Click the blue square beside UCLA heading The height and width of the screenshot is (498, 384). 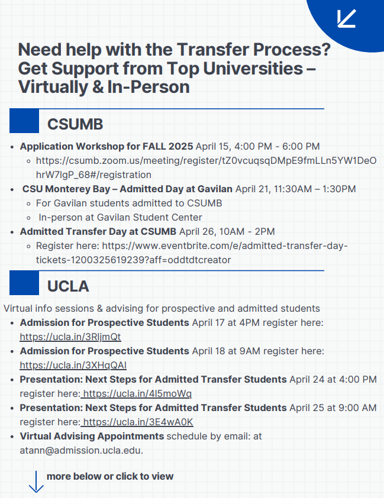(x=24, y=283)
